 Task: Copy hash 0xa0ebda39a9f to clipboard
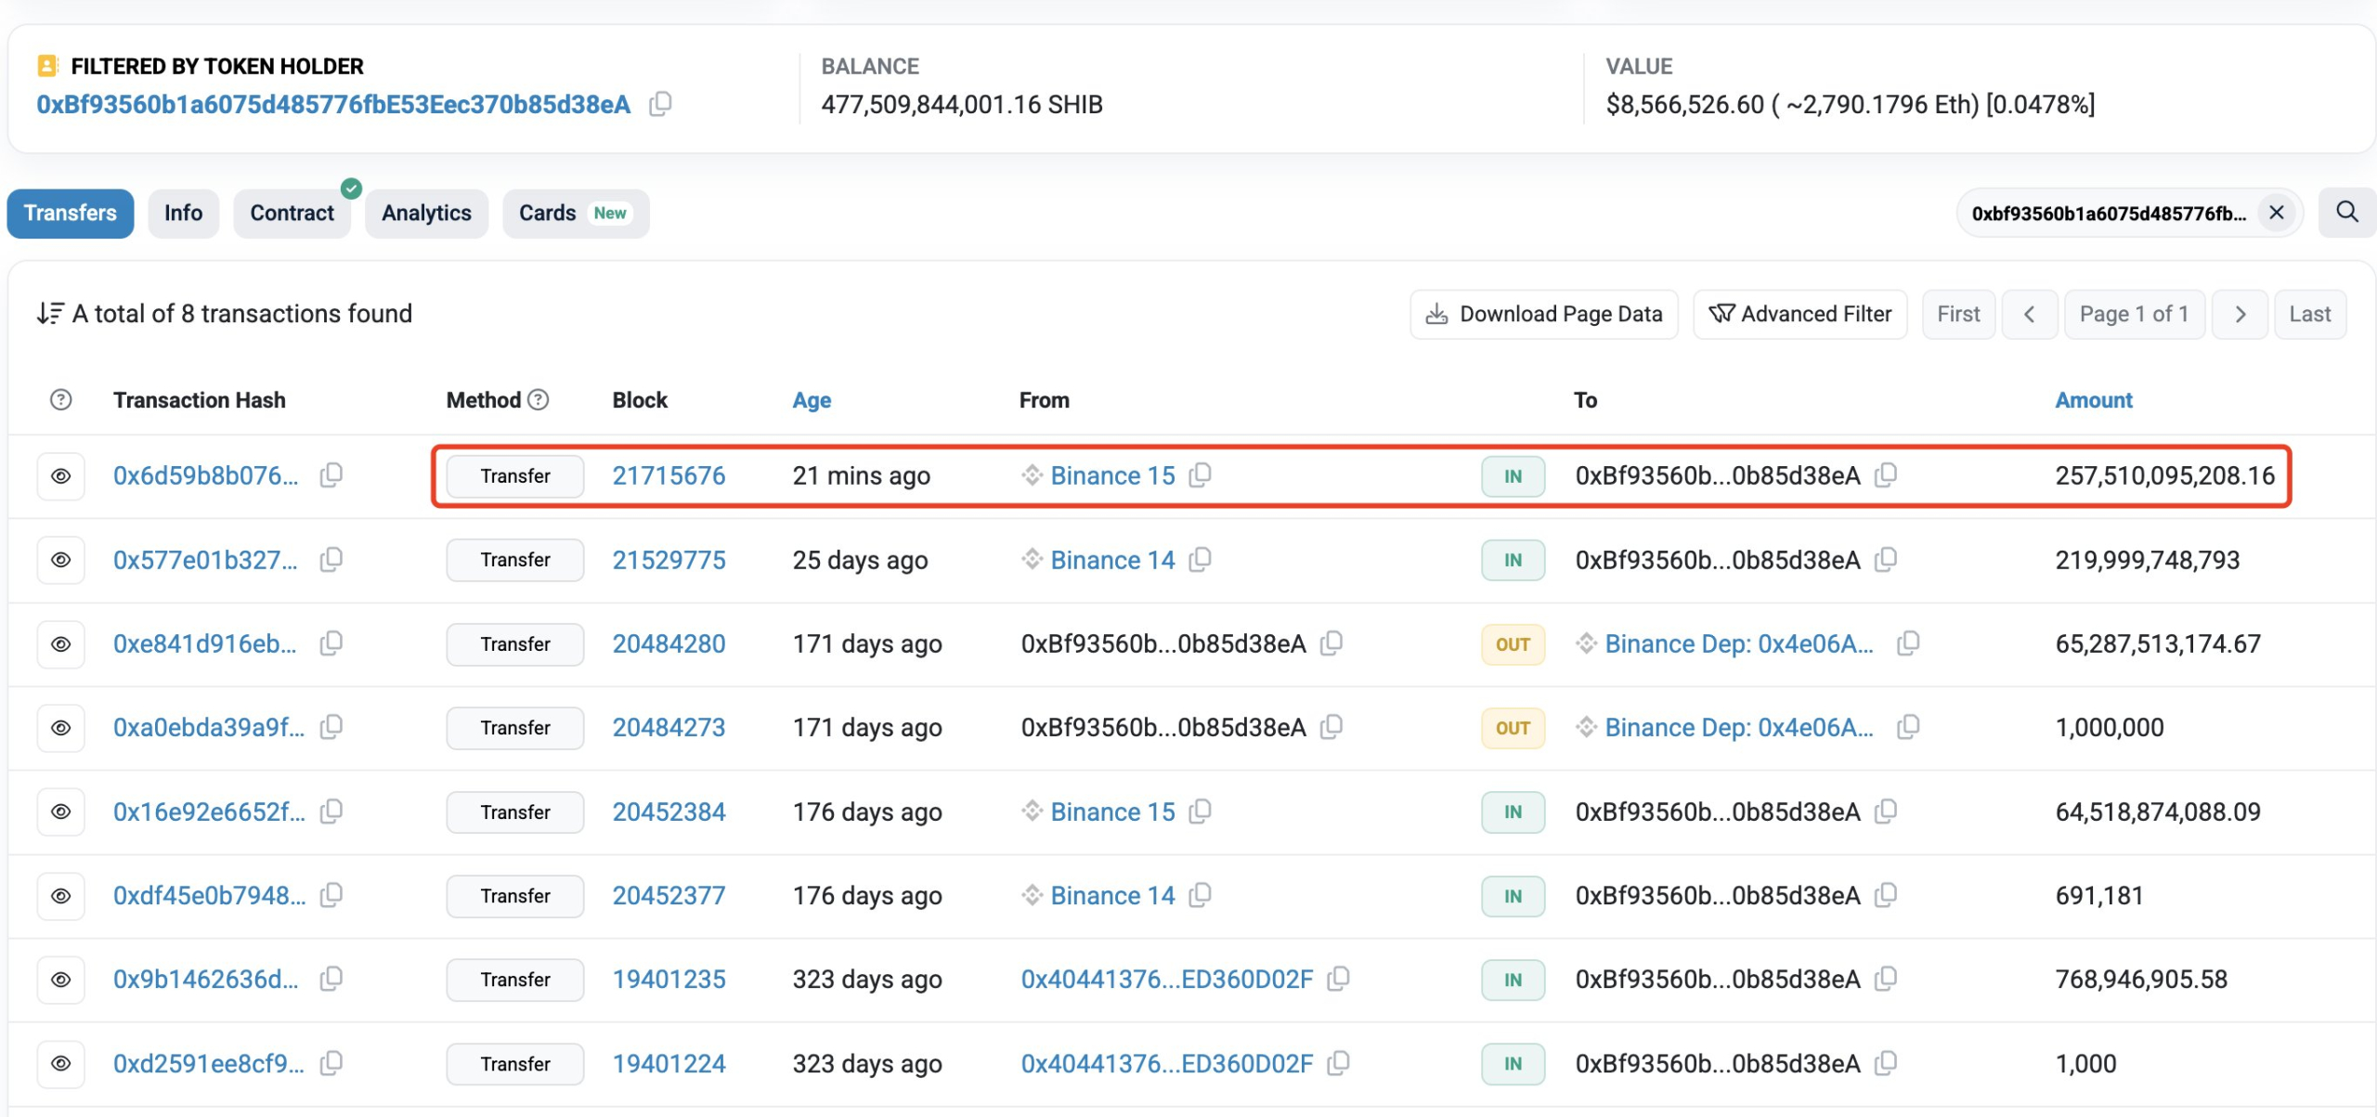[x=331, y=727]
